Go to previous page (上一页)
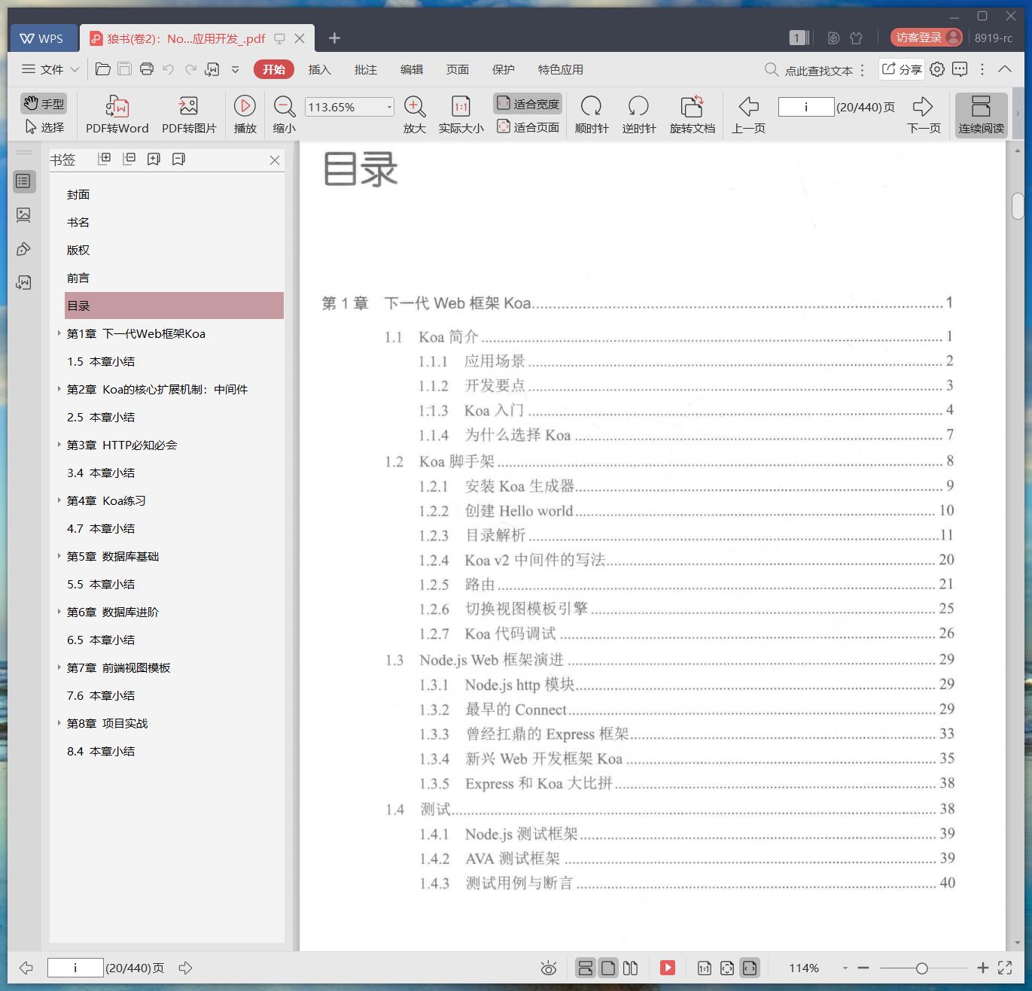Viewport: 1032px width, 991px height. [748, 114]
